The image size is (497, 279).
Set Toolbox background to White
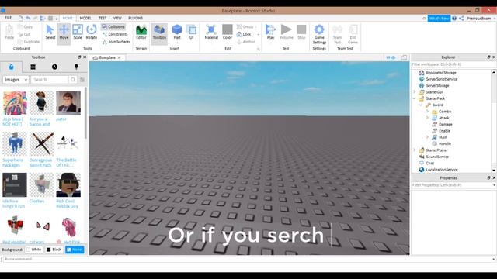(34, 250)
